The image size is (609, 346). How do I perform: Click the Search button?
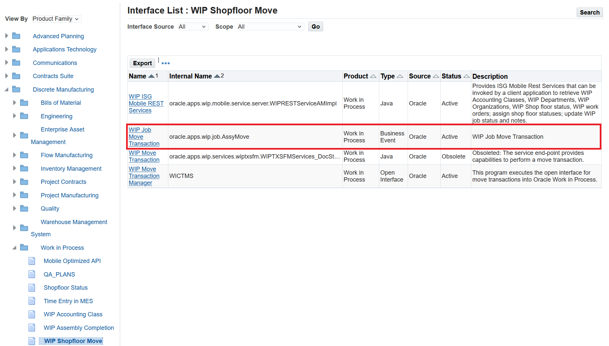tap(590, 12)
